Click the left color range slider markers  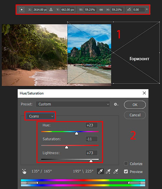click(32, 183)
